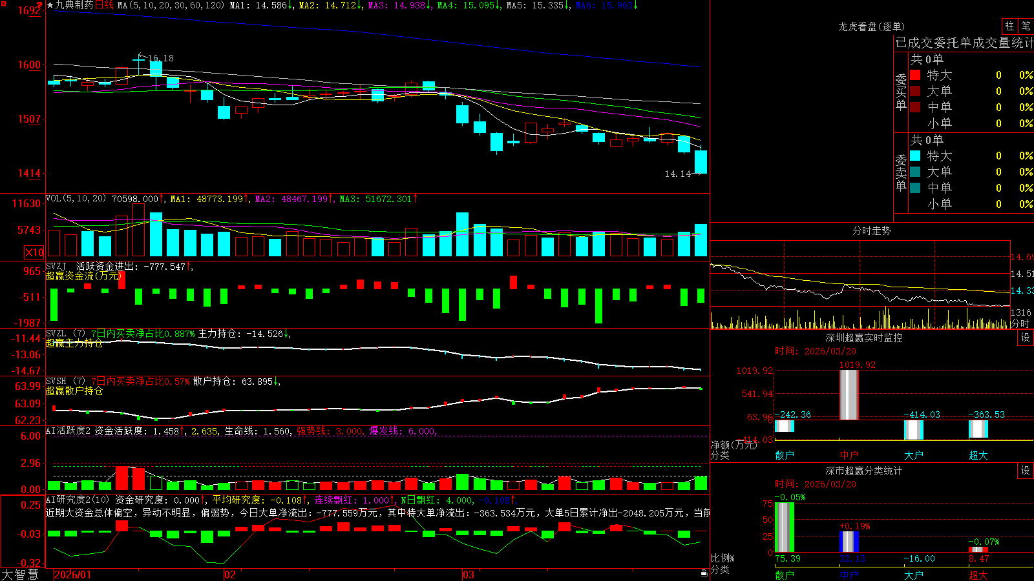
Task: Click the 已成交委托单成交量统计 header
Action: [x=964, y=43]
